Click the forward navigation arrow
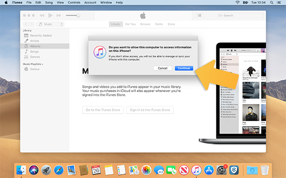 tap(32, 24)
